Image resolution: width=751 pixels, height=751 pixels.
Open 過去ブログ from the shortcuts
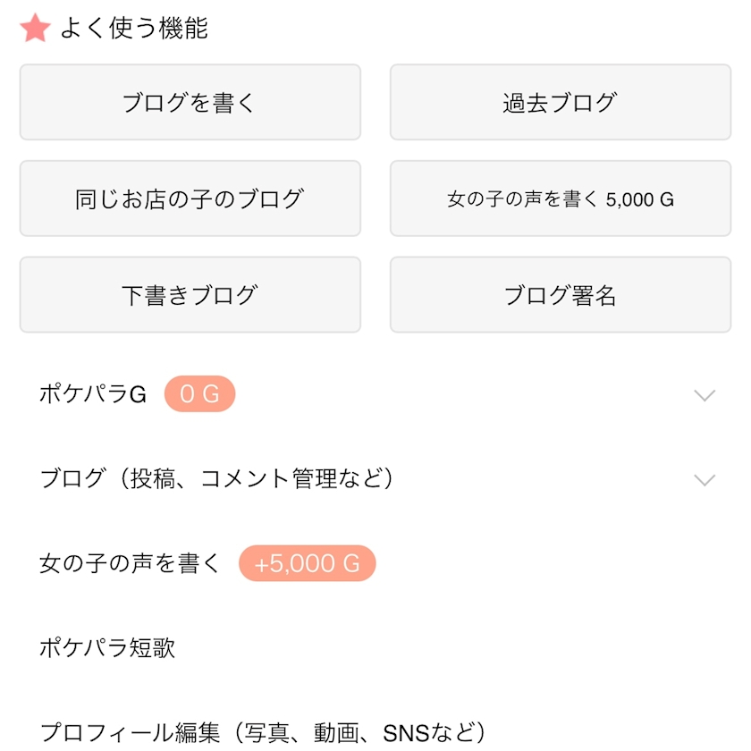click(x=560, y=103)
